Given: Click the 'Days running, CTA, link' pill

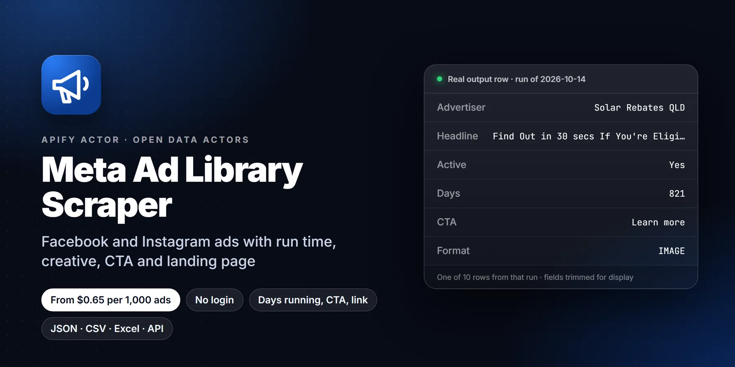Looking at the screenshot, I should tap(313, 300).
